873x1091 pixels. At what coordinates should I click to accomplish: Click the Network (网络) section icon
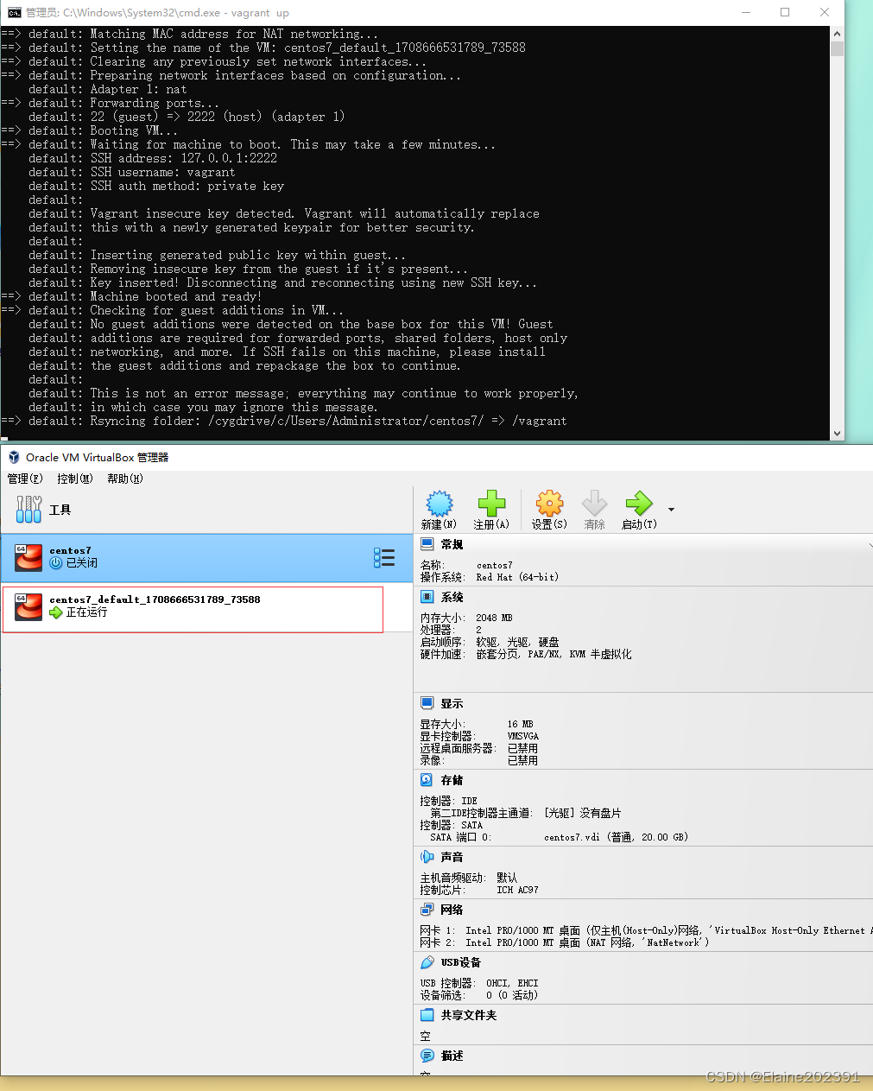coord(427,910)
